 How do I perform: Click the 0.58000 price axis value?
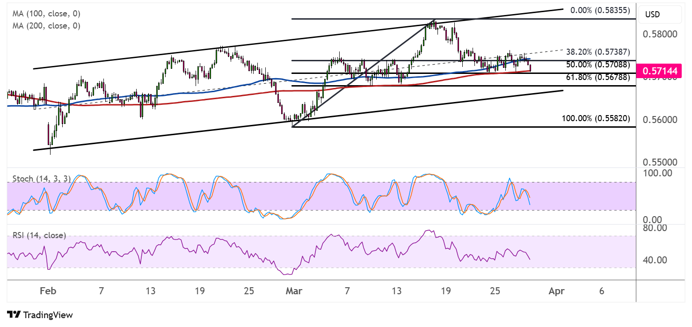[660, 35]
